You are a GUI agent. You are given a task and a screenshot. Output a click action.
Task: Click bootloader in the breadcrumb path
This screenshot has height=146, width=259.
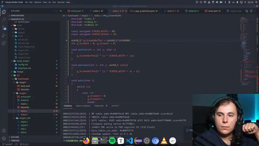click(x=73, y=15)
